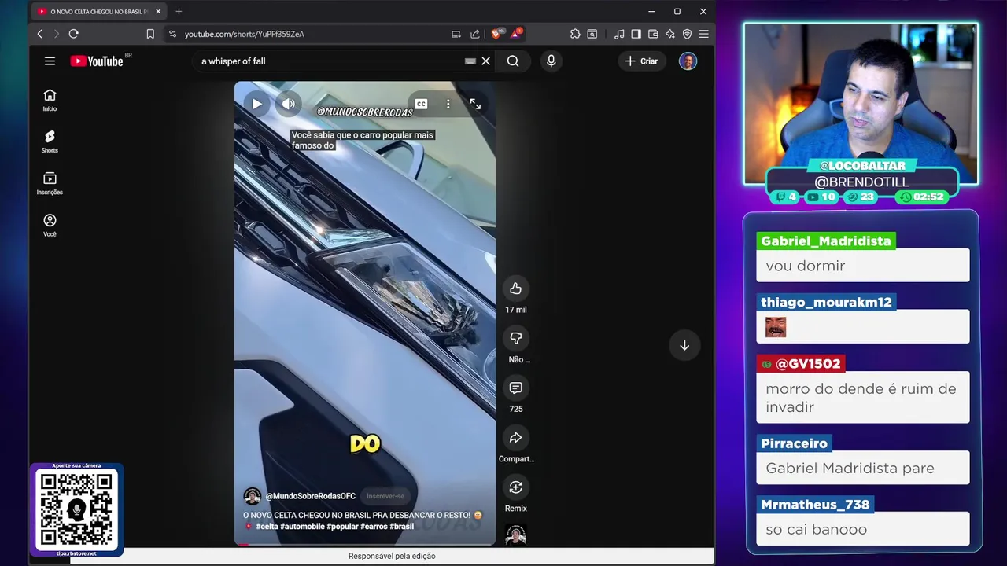Click the Short's red progress bar
Viewport: 1007px width, 566px height.
click(x=364, y=544)
